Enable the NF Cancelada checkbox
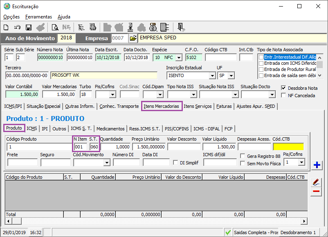 (x=284, y=96)
